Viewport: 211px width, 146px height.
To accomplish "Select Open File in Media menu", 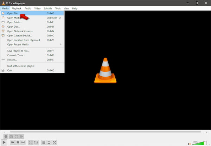I will coord(32,13).
